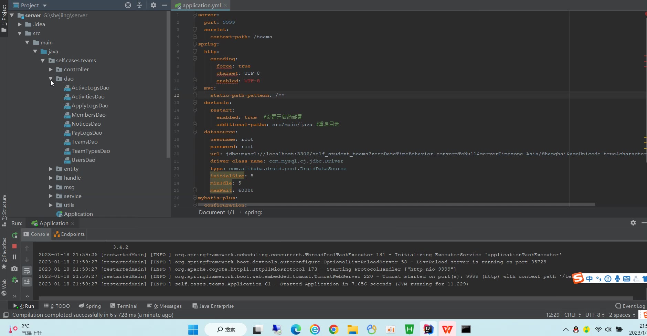Expand the .idea folder
647x336 pixels.
[x=20, y=24]
